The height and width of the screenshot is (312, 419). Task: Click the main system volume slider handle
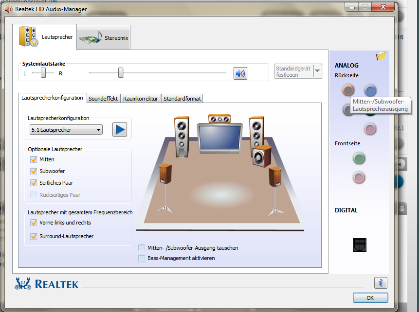[x=121, y=73]
